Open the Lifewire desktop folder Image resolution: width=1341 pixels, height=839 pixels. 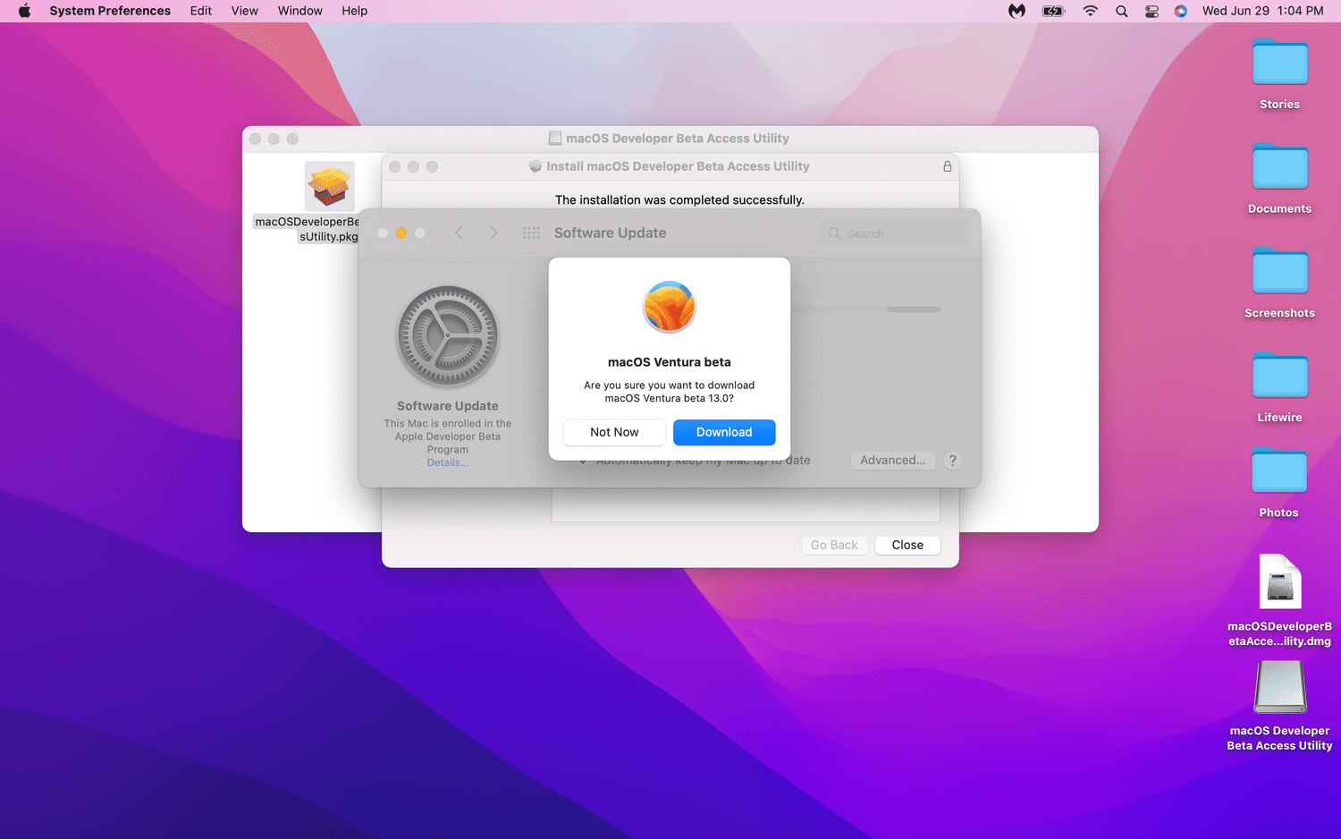(x=1279, y=388)
